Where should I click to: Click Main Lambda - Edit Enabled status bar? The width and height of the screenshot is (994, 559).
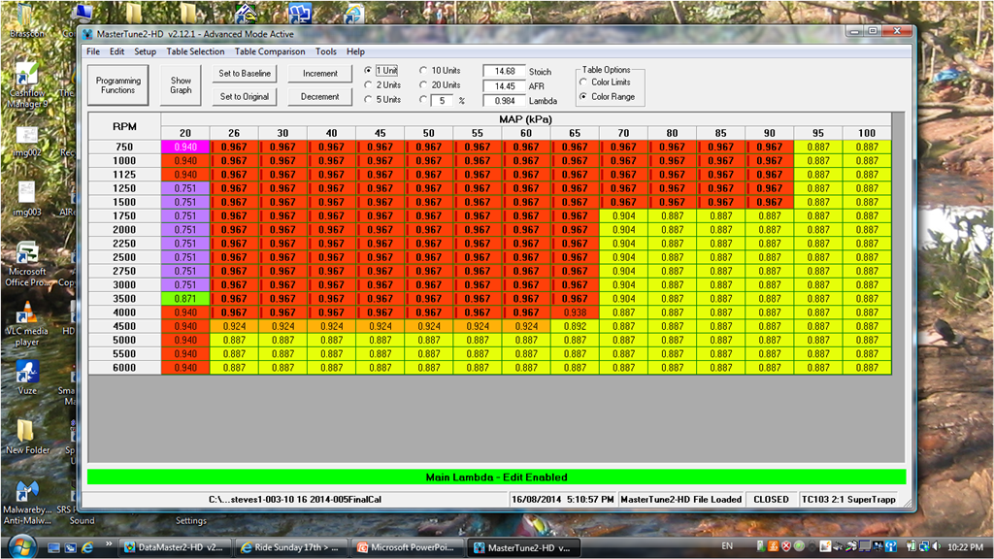pyautogui.click(x=496, y=477)
